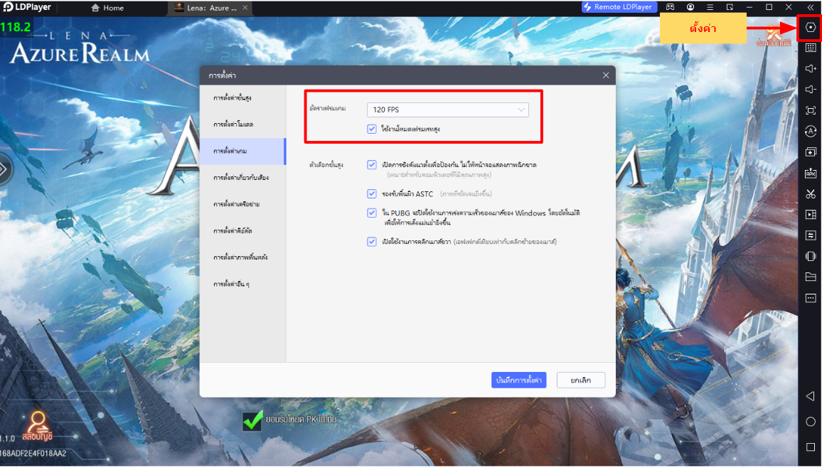822x468 pixels.
Task: Collapse sidebar with double-chevron icon
Action: [811, 7]
